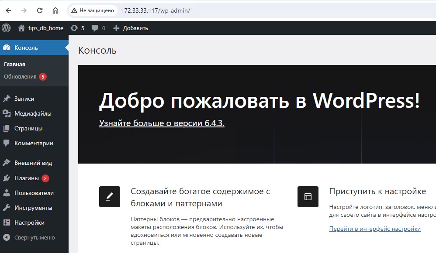
Task: Open the Медиафайлы menu item
Action: 33,113
